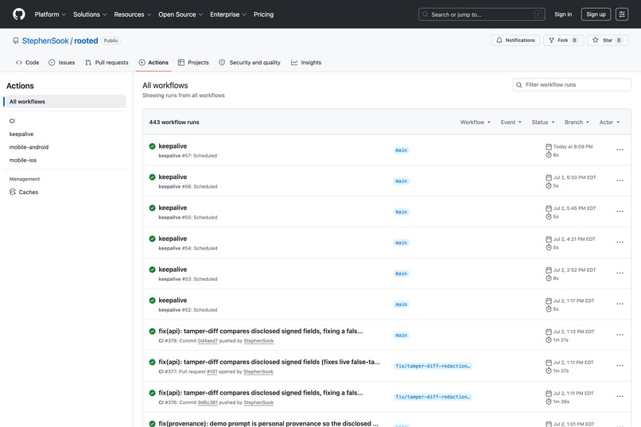Focus the Search or jump to field

point(482,14)
